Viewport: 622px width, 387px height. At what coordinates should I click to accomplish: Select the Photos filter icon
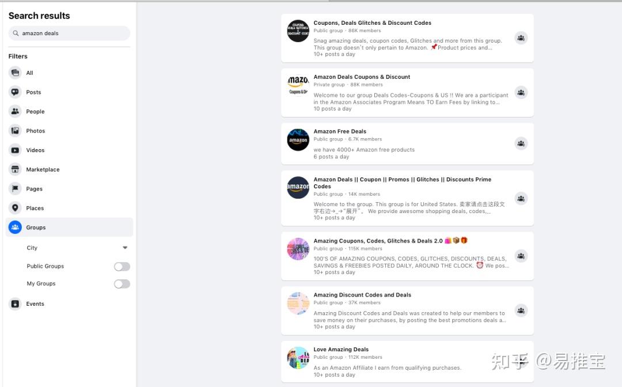[15, 131]
